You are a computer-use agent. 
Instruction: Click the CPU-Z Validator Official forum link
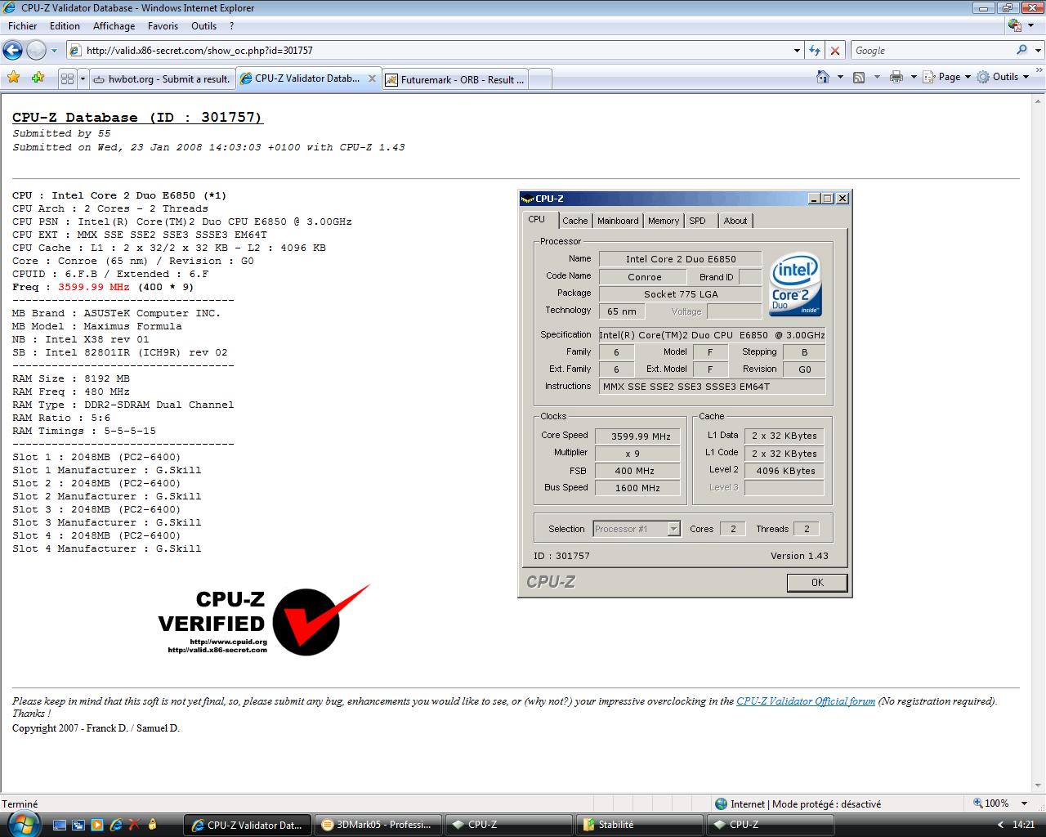806,701
